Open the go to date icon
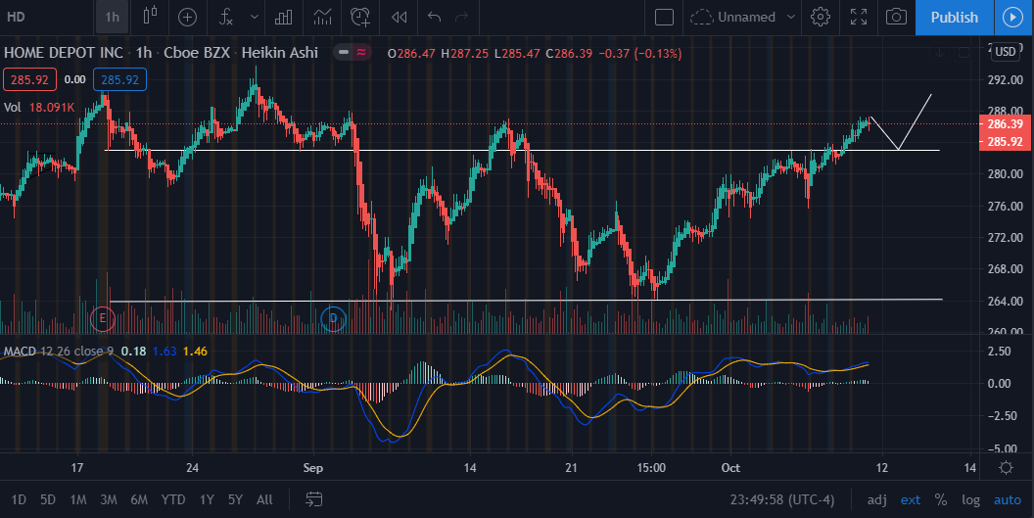The width and height of the screenshot is (1034, 518). click(x=314, y=499)
